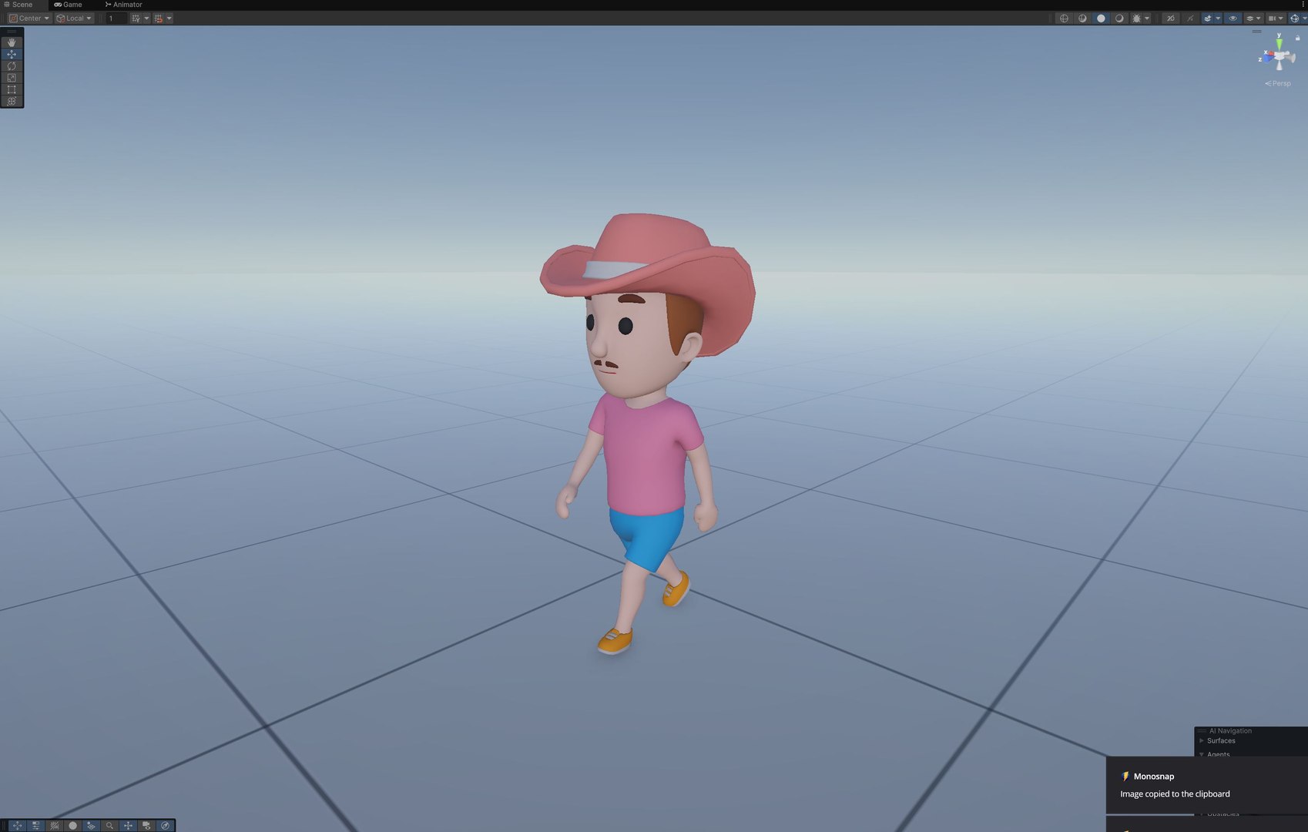Select shaded draw mode sphere icon

[1101, 18]
